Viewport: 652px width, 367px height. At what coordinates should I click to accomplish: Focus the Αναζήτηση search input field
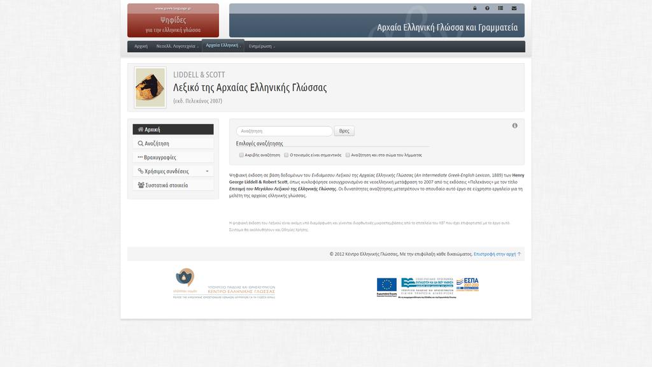coord(285,131)
